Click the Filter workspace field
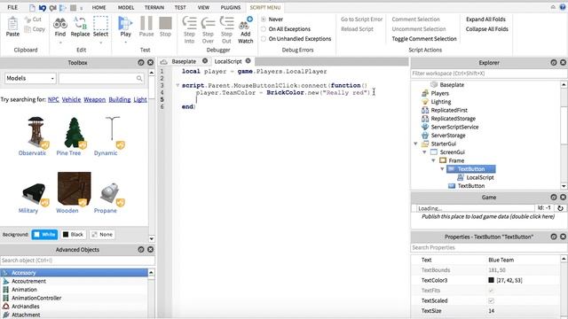The width and height of the screenshot is (568, 319). pyautogui.click(x=488, y=74)
